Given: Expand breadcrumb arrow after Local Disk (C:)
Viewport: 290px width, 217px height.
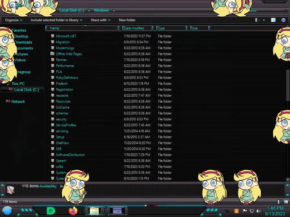Looking at the screenshot, I should tap(89, 10).
